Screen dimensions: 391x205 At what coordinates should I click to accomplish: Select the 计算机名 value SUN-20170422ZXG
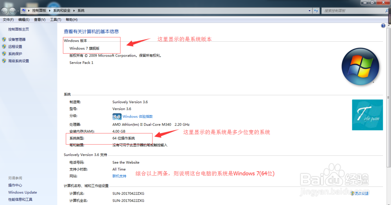128,193
